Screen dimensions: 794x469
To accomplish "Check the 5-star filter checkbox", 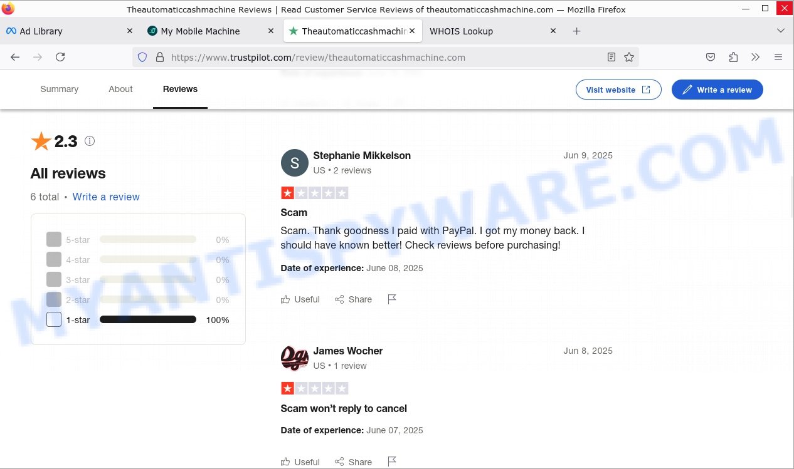I will [54, 239].
